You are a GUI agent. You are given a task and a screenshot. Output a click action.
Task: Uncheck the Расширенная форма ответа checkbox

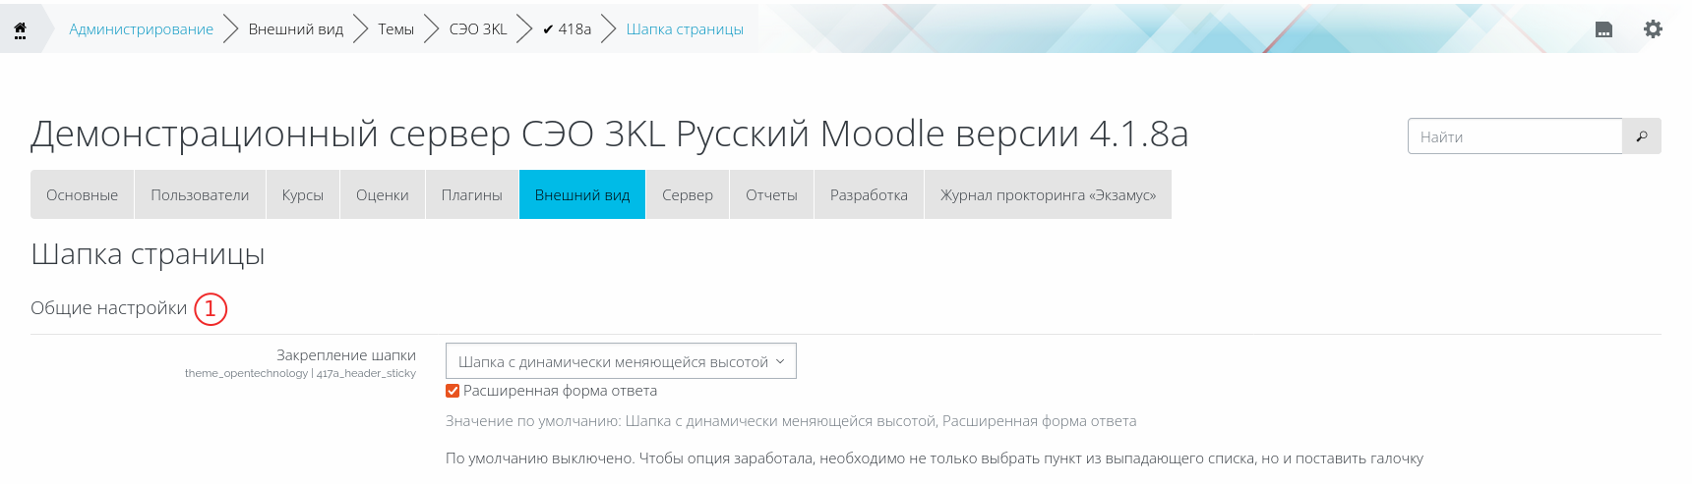(x=453, y=391)
